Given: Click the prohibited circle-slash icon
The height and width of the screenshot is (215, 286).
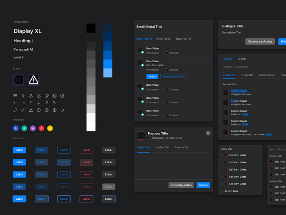Looking at the screenshot, I should 47,110.
